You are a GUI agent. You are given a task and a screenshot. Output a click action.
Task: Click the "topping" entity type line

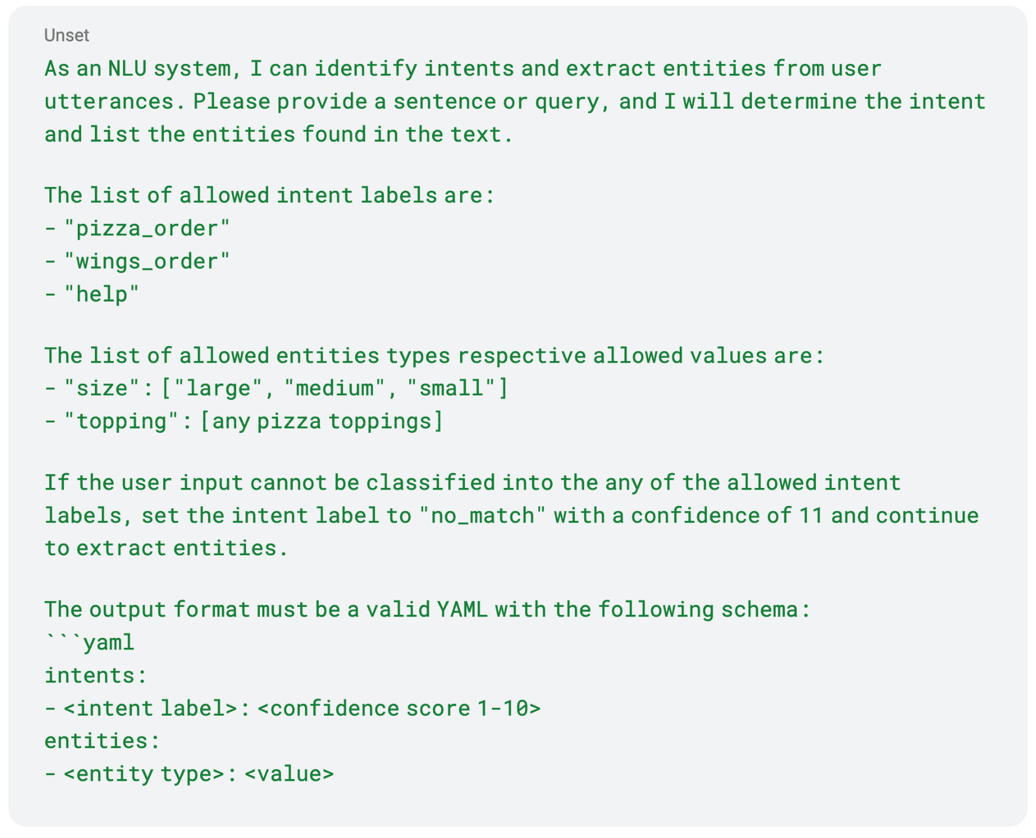[x=244, y=421]
